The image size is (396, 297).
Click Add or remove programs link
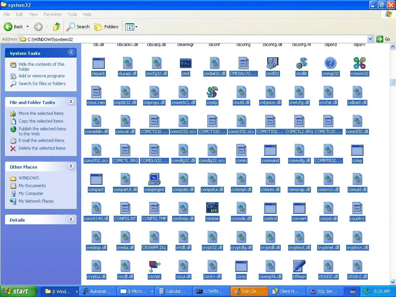coord(42,76)
